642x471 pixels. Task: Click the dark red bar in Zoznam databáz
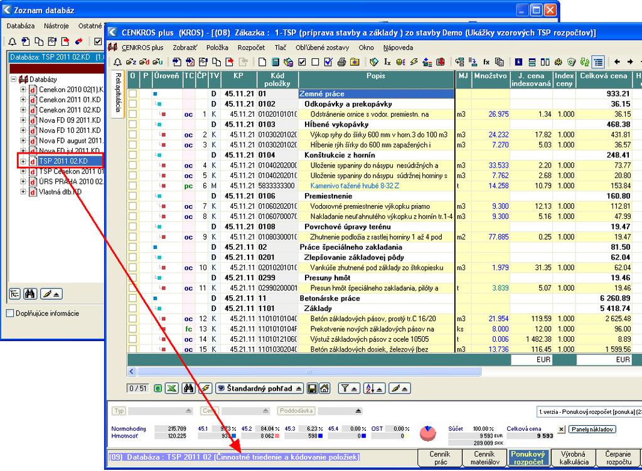(57, 68)
